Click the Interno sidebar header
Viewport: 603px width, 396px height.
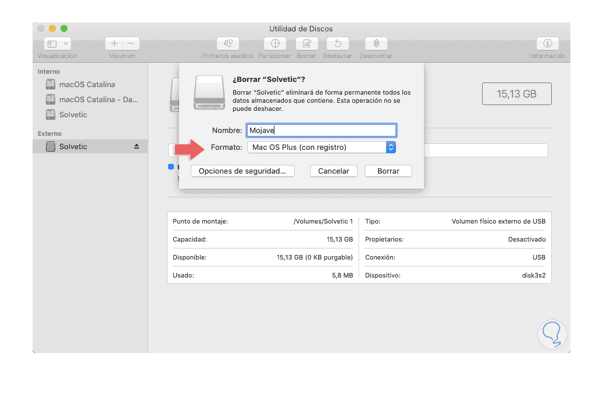point(49,71)
